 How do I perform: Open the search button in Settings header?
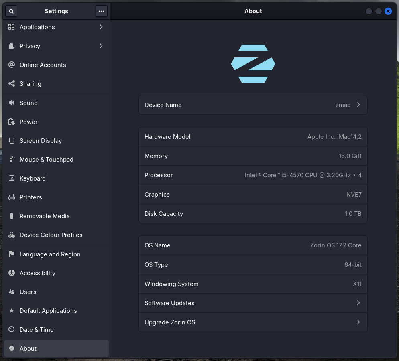point(11,11)
